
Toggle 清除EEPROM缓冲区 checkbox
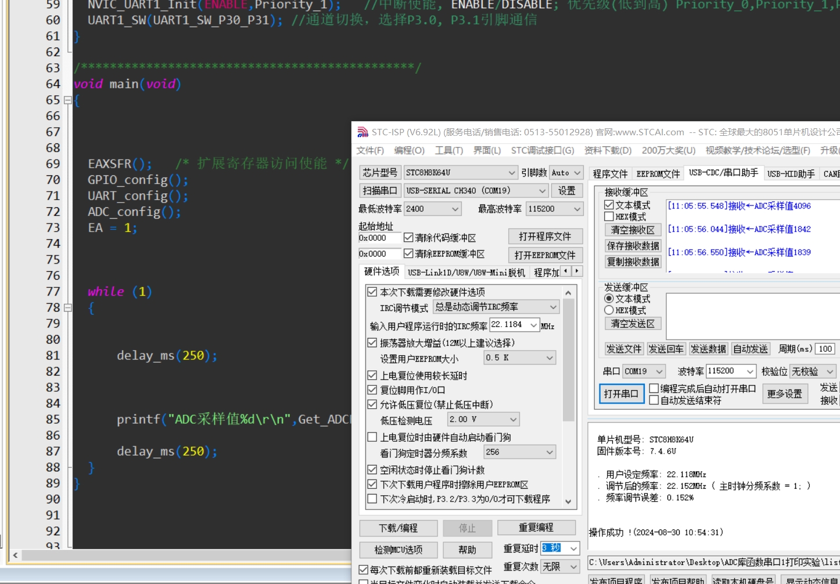[444, 254]
